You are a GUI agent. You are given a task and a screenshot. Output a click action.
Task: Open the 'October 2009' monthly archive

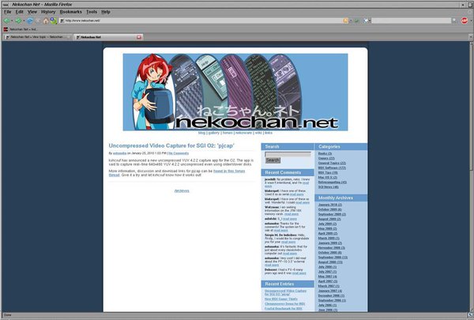(329, 209)
